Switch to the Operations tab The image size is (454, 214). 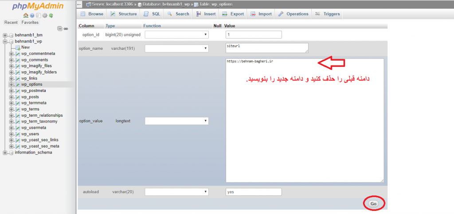point(294,14)
